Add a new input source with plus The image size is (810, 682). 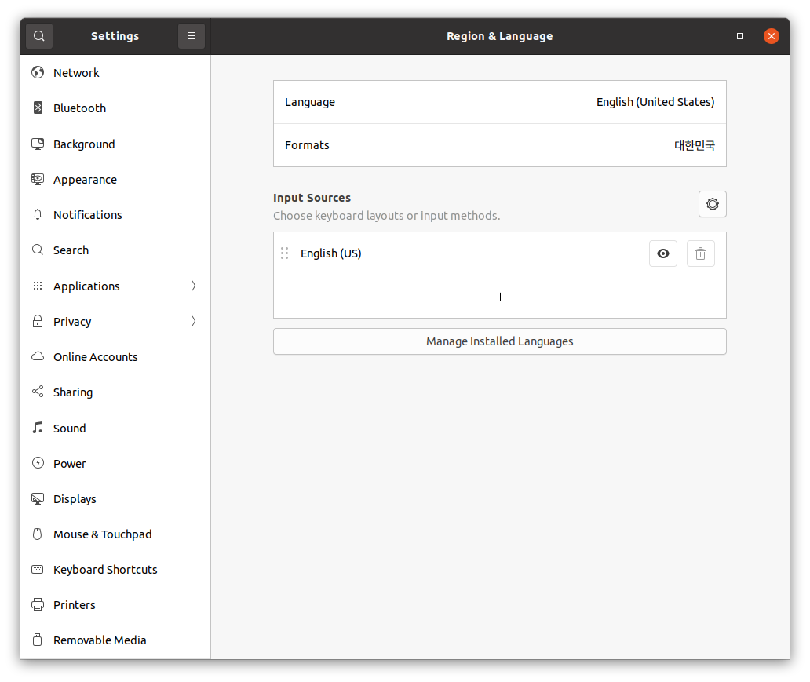point(499,297)
